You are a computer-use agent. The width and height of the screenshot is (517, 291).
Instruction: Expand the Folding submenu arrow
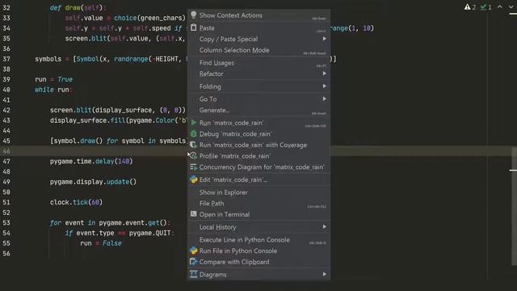click(x=325, y=86)
